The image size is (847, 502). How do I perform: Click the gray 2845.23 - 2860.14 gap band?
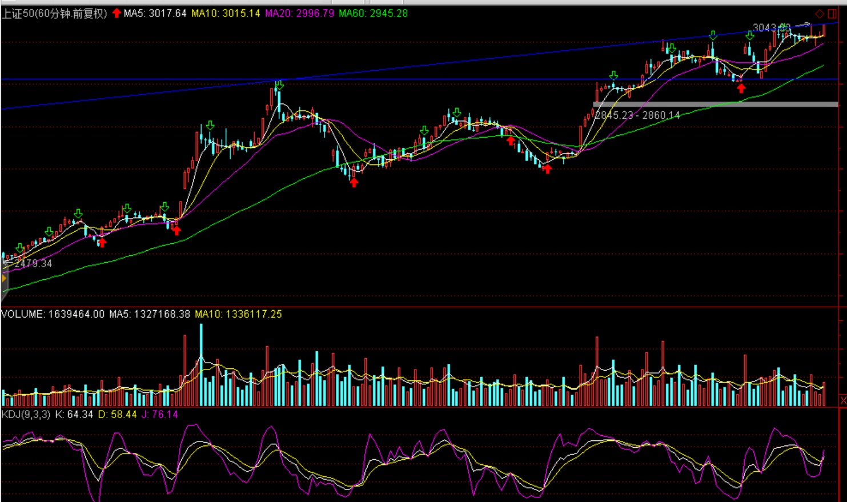(x=714, y=105)
